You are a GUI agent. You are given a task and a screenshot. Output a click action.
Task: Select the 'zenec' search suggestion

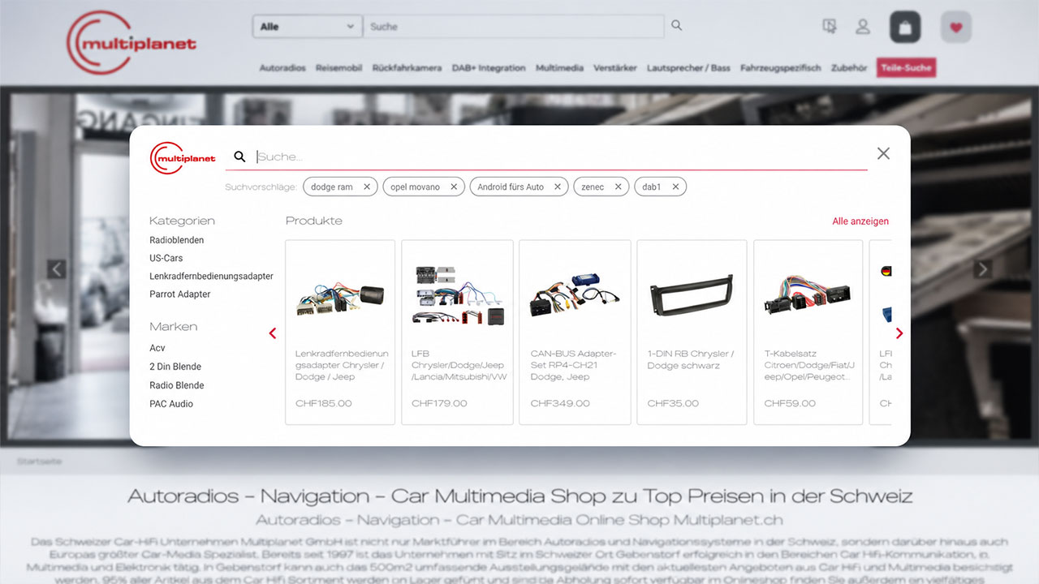(593, 187)
